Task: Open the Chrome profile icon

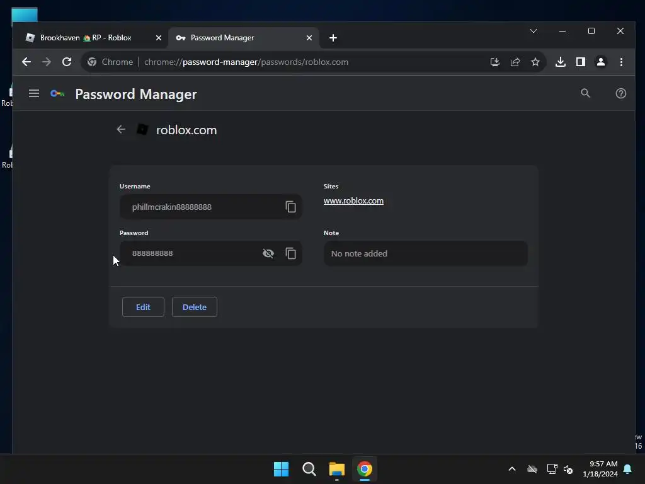Action: [x=600, y=62]
